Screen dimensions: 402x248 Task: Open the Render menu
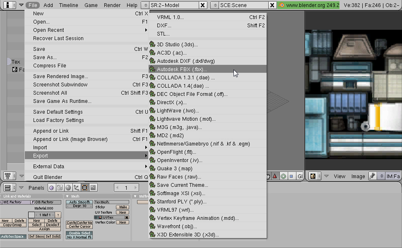[x=112, y=5]
